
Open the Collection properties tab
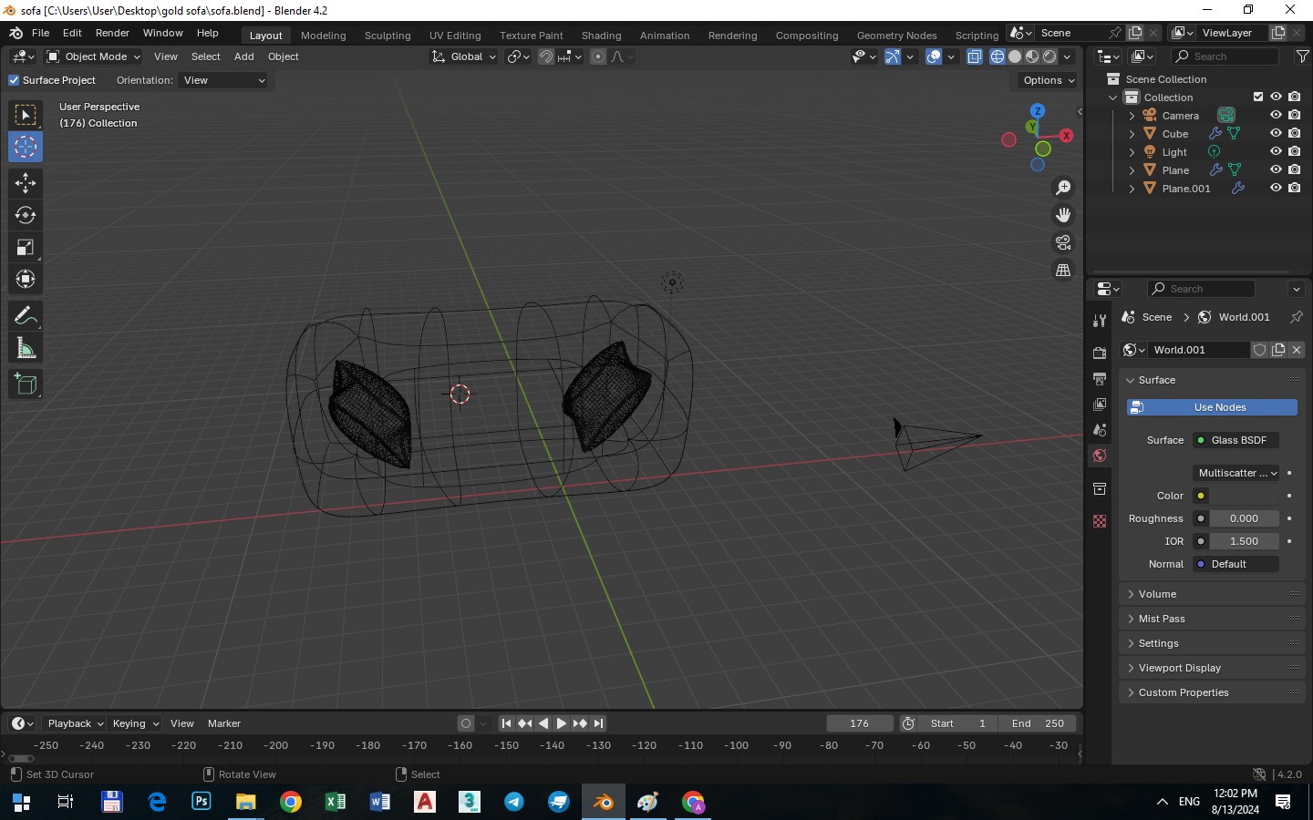click(x=1100, y=489)
